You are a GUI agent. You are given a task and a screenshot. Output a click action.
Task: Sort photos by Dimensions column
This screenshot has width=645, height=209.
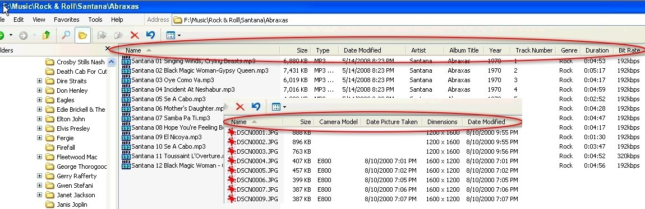point(442,122)
